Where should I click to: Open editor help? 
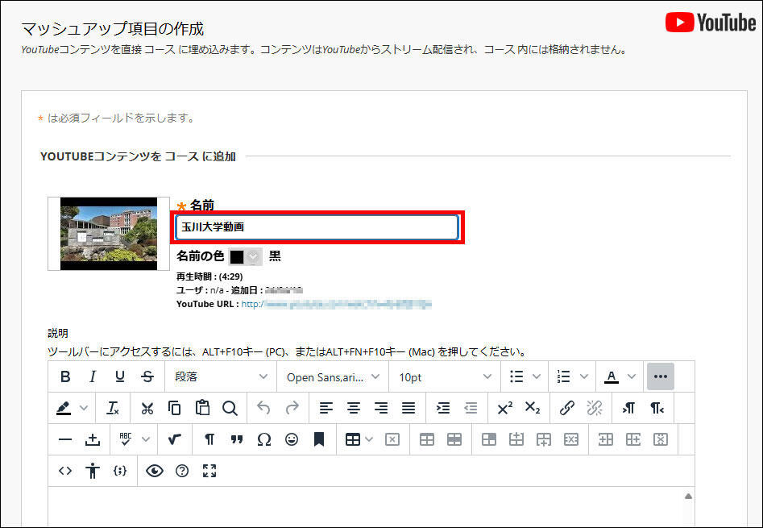(182, 471)
